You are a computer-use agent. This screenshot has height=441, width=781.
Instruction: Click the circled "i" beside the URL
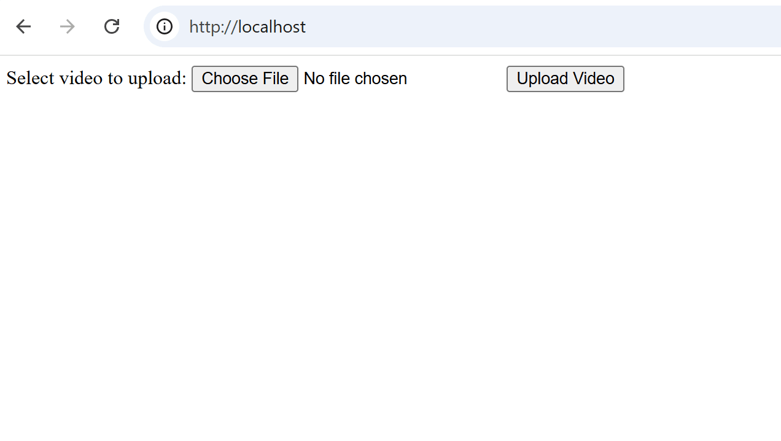164,26
